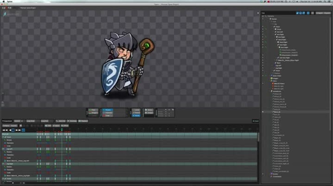Toggle the loop playback icon

click(x=23, y=130)
